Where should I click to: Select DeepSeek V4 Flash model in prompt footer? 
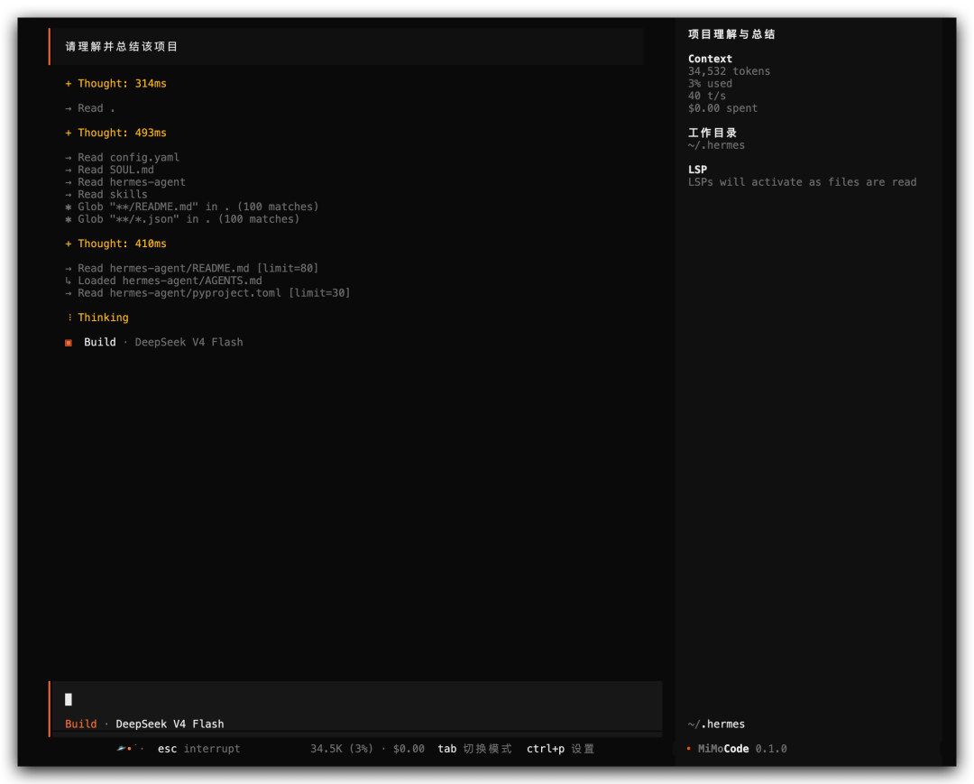pos(170,724)
